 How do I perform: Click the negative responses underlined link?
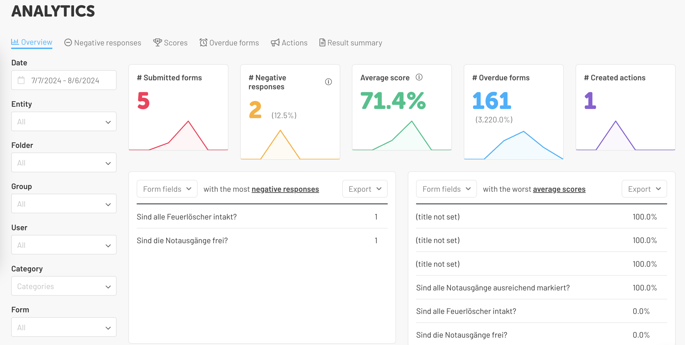285,189
